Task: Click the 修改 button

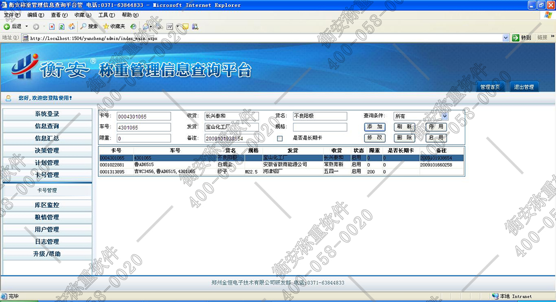Action: [375, 138]
